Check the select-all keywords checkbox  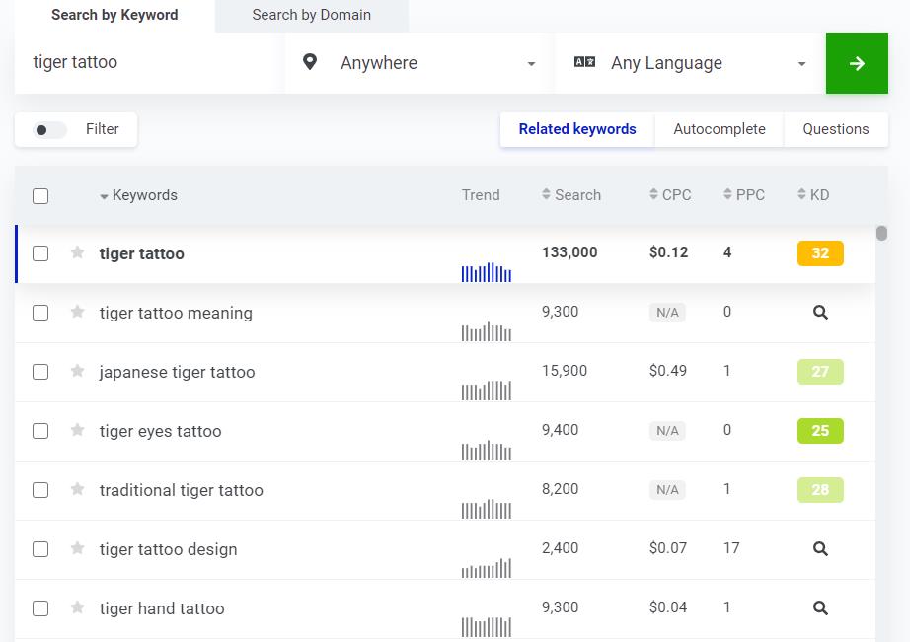click(40, 196)
